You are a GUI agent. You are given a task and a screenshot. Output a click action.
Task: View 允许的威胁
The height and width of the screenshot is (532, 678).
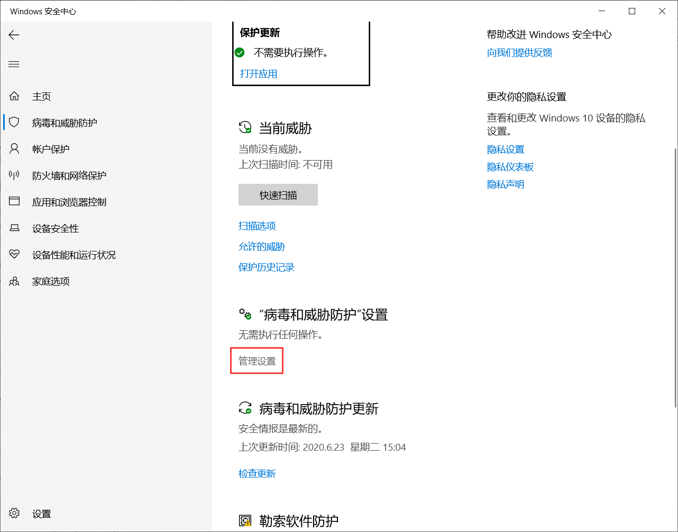262,246
